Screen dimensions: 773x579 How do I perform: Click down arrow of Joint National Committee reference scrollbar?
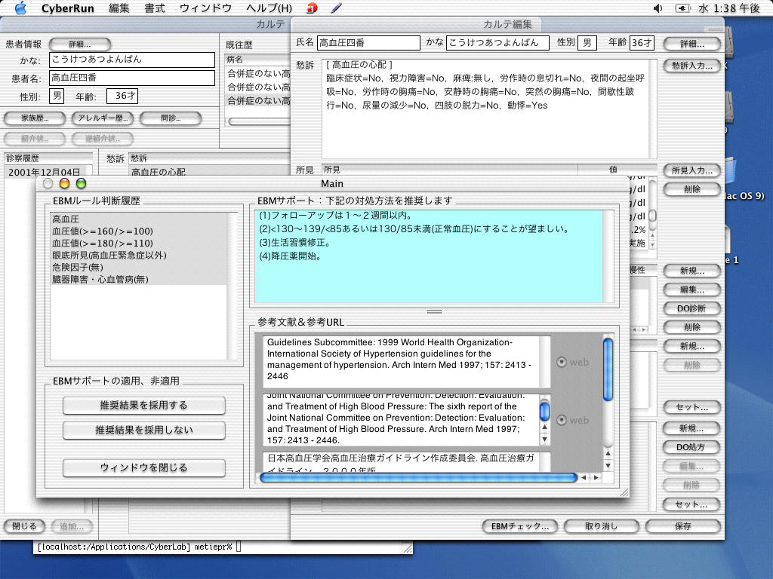544,439
